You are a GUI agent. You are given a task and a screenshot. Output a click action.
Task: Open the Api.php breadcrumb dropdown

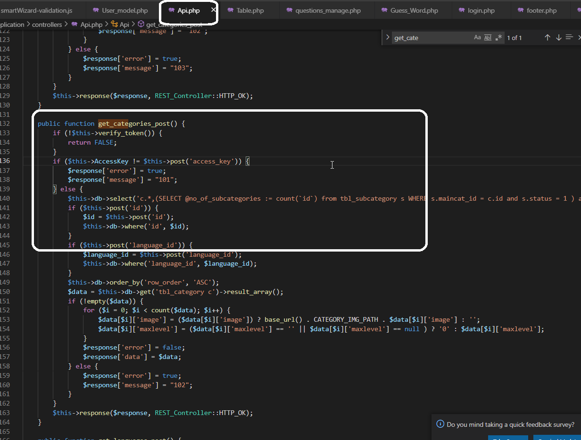(x=91, y=24)
